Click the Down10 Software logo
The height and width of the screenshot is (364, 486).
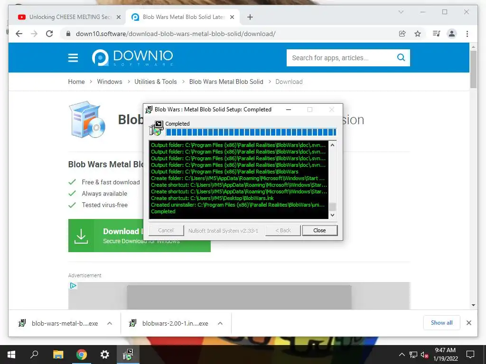[132, 57]
